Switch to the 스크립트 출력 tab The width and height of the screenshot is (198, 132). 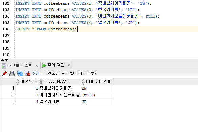tap(20, 65)
